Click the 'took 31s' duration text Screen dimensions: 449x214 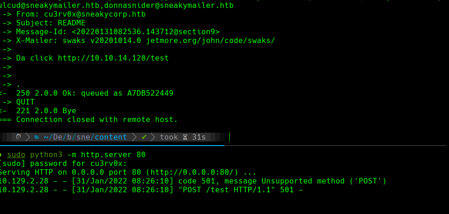click(x=183, y=137)
